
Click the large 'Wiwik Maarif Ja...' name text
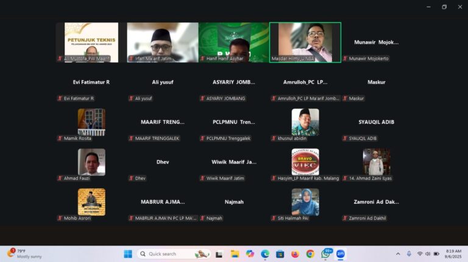tap(234, 162)
